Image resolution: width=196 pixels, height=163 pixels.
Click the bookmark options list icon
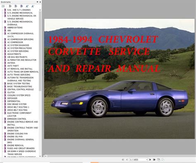pyautogui.click(x=3, y=6)
